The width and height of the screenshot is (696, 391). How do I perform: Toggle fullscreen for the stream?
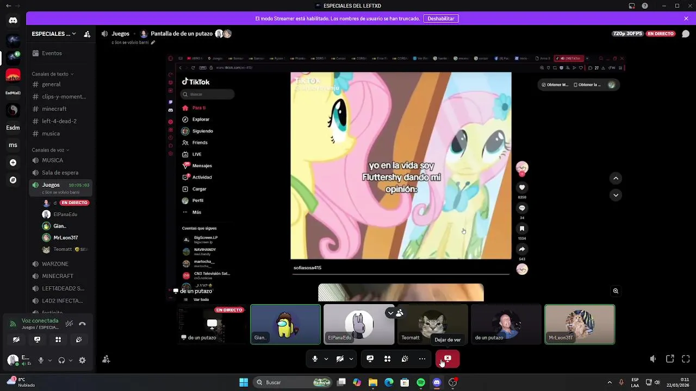click(x=686, y=359)
